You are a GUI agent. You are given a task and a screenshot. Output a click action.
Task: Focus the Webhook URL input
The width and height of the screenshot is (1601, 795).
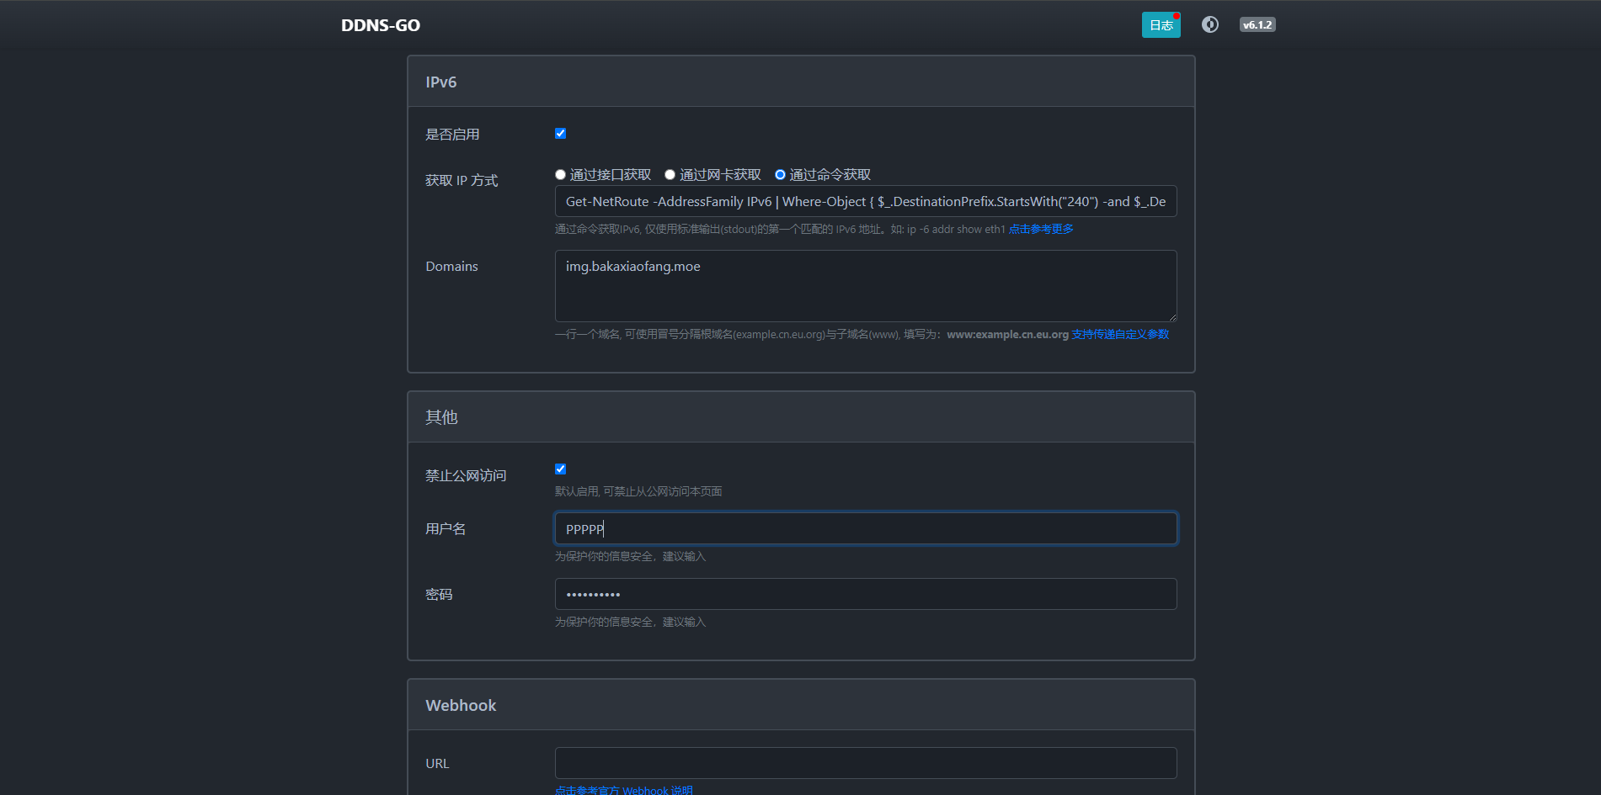[x=865, y=764]
